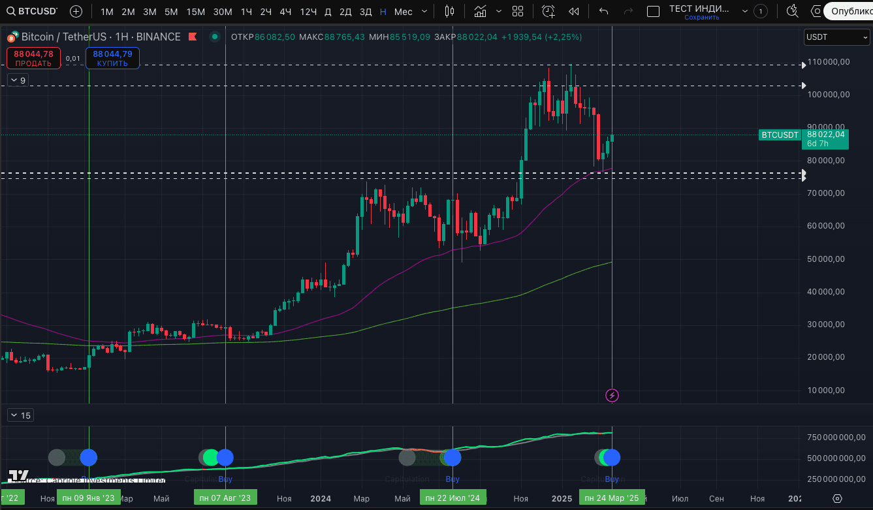Collapse the indicator list labeled 9
The height and width of the screenshot is (510, 873).
16,79
